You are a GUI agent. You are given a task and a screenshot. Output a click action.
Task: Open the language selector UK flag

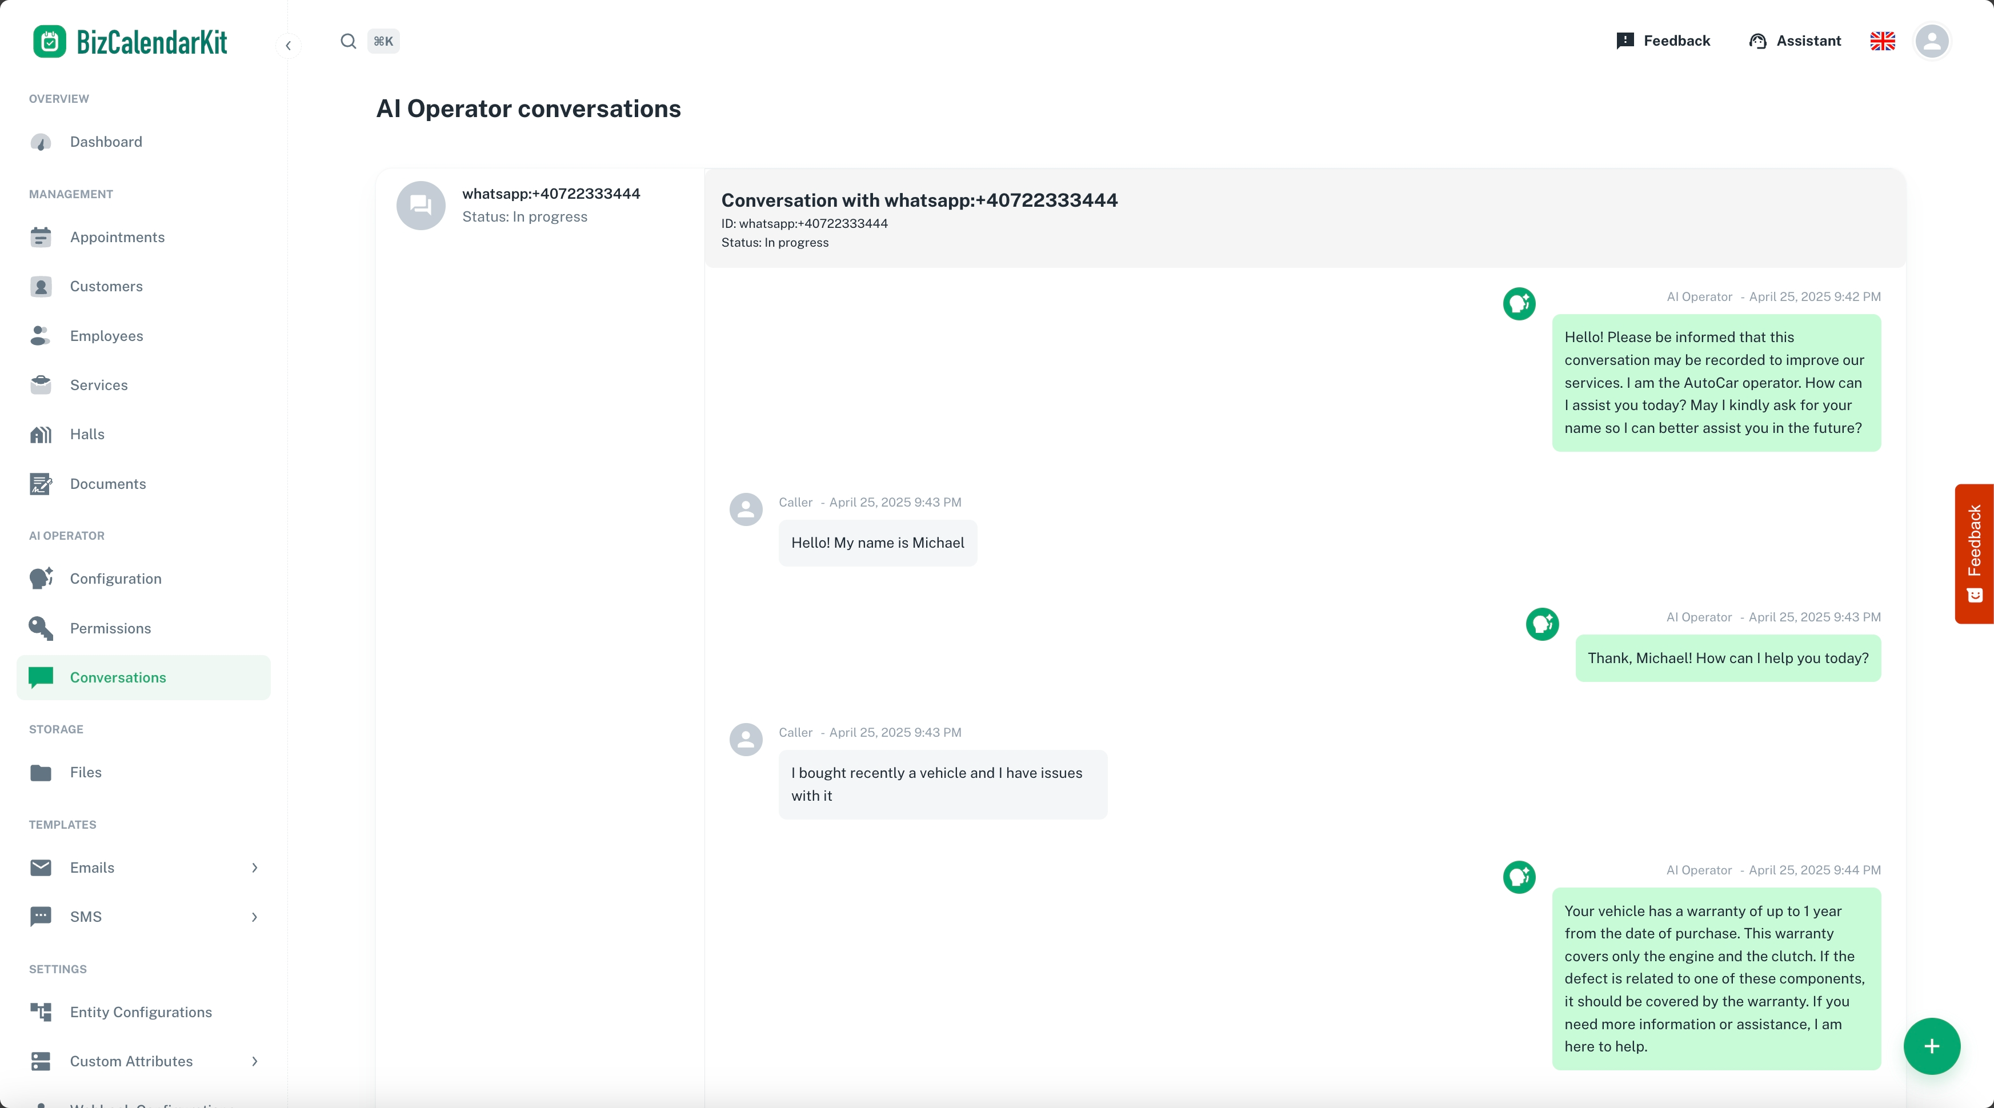tap(1882, 41)
